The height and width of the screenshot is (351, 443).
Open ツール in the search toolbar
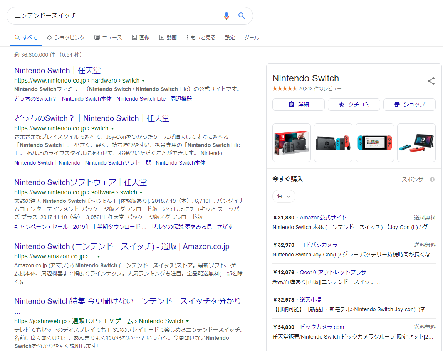coord(252,38)
